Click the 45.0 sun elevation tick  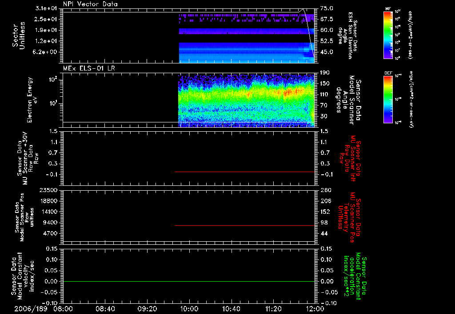(x=327, y=52)
